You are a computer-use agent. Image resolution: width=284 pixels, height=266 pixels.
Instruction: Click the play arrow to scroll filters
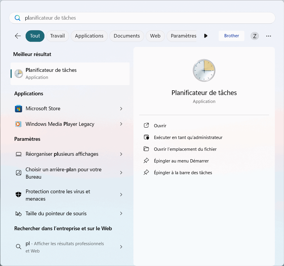(x=206, y=36)
